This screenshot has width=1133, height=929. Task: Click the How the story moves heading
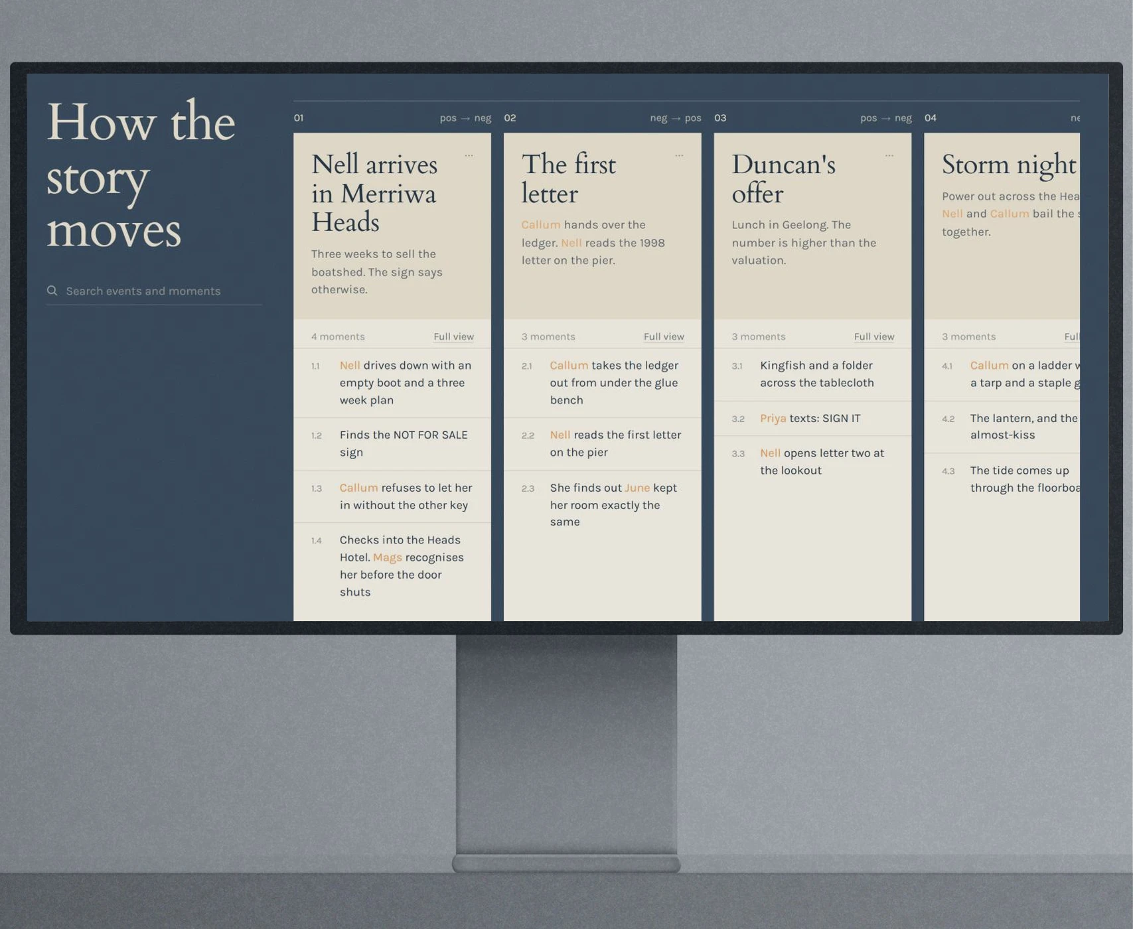(141, 175)
